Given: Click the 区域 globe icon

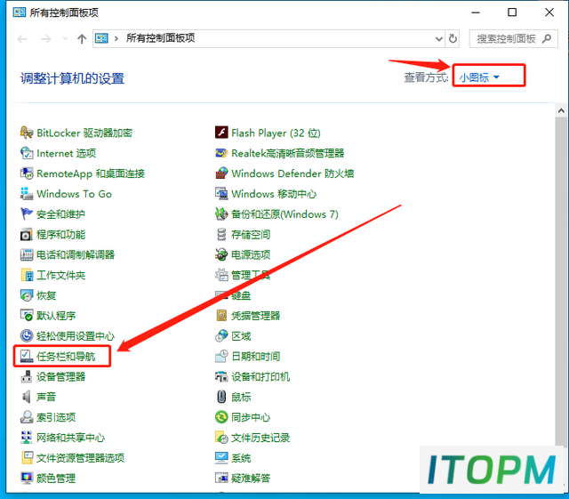Looking at the screenshot, I should [221, 336].
